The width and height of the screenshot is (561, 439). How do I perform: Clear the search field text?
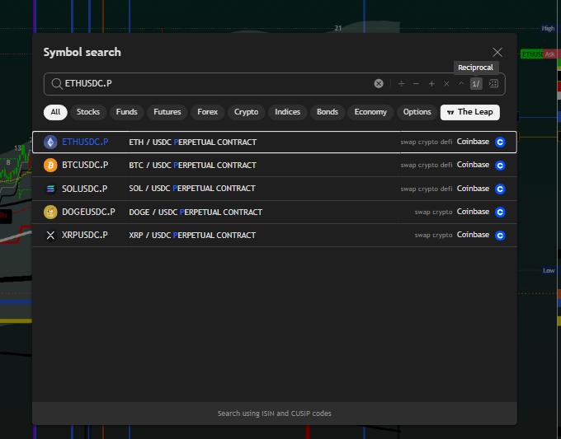point(379,83)
